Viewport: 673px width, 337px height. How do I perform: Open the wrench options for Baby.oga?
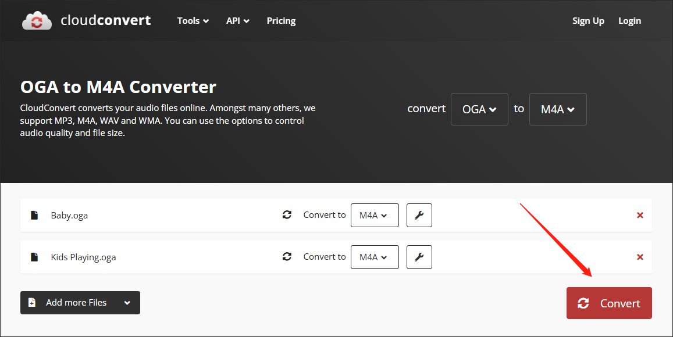[x=419, y=215]
